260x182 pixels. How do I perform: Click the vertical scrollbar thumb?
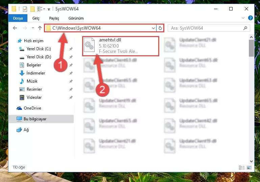pos(251,48)
